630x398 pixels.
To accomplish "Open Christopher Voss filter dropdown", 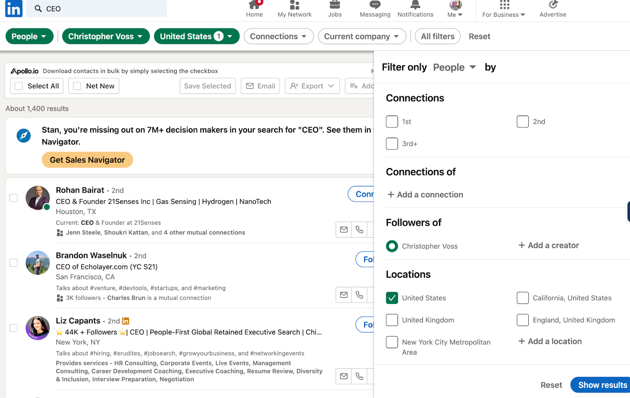I will point(106,36).
